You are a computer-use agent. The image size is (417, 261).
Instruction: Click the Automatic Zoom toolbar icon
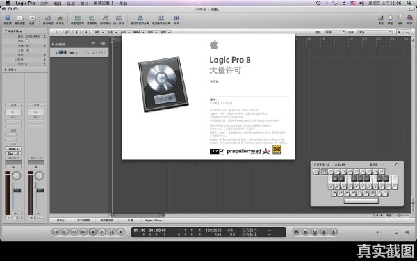(48, 18)
